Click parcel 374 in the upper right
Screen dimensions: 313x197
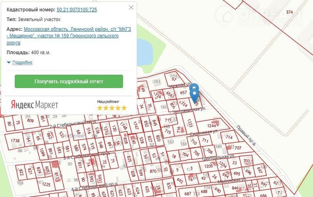click(289, 12)
